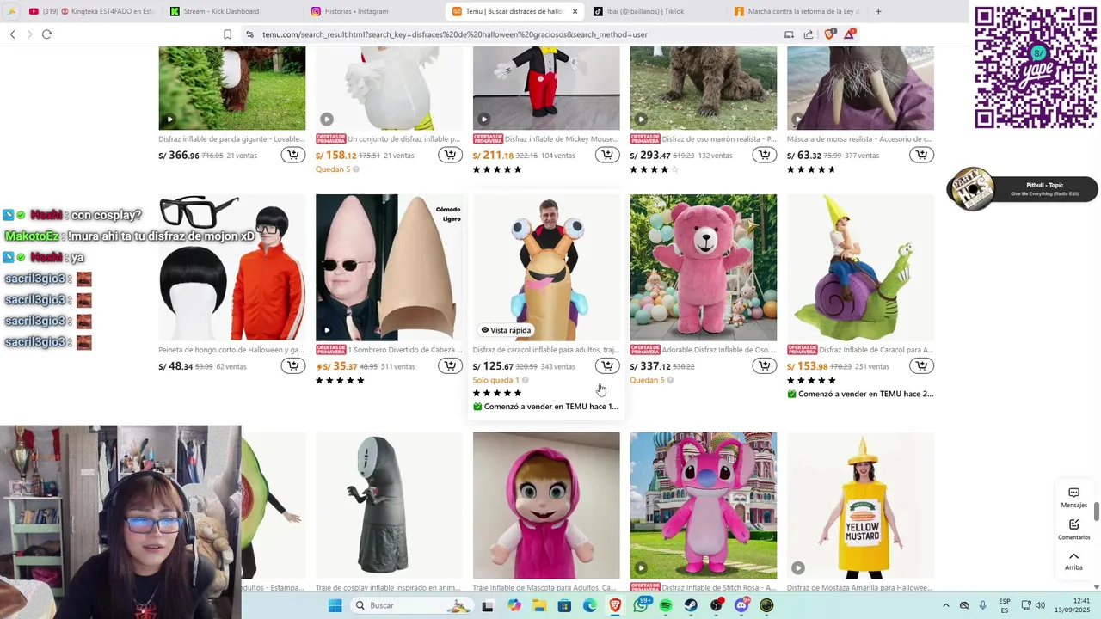Play video on panda costume thumbnail

coord(169,120)
